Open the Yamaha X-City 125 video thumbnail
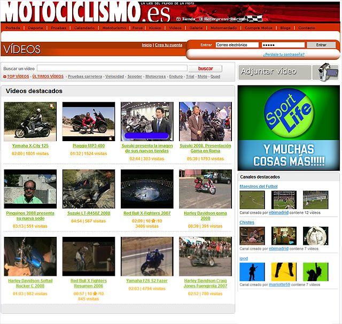342x324 pixels. [x=30, y=121]
